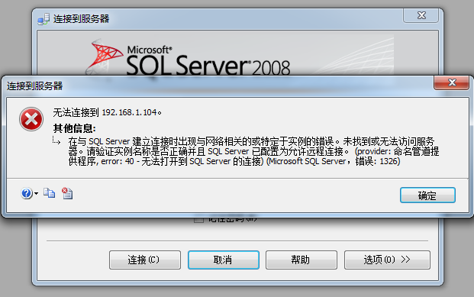Viewport: 474px width, 297px height.
Task: Toggle the partially hidden remember password checkbox
Action: pos(198,220)
